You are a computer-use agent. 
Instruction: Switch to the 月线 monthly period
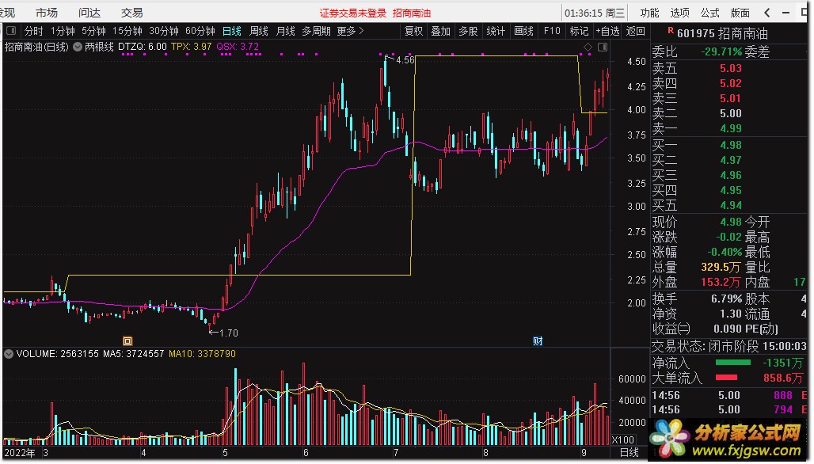click(x=285, y=31)
